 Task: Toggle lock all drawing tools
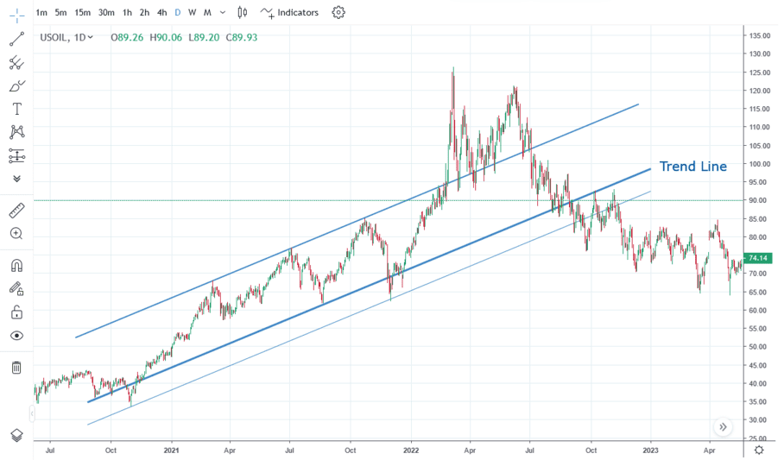point(16,312)
